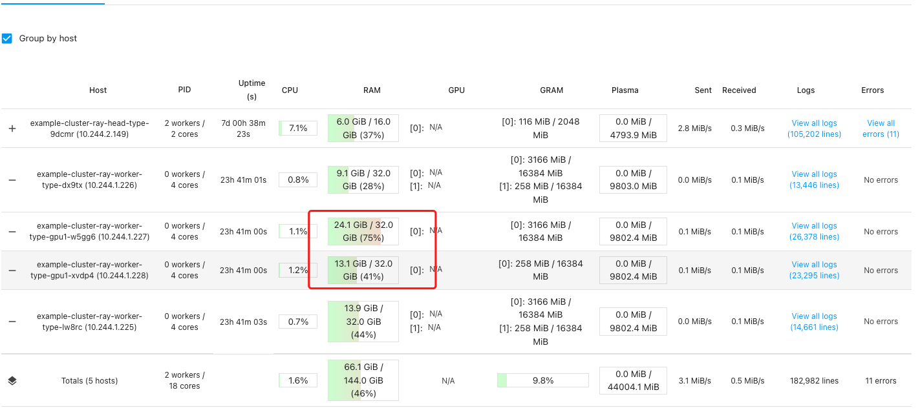The width and height of the screenshot is (920, 410).
Task: Click the 66.1 GiB / 144.0 GiB totals RAM bar
Action: [x=363, y=380]
